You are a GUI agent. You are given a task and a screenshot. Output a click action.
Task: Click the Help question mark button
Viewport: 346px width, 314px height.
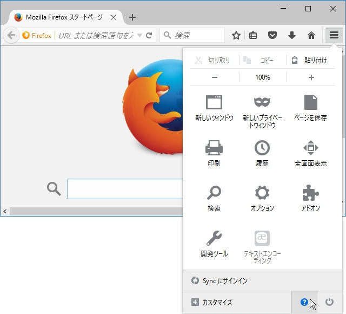point(304,302)
